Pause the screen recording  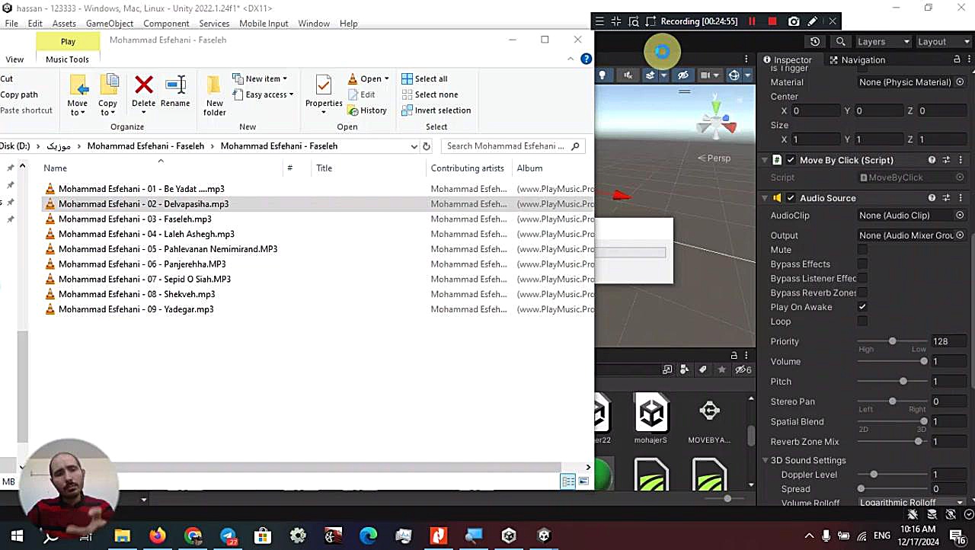[x=752, y=21]
